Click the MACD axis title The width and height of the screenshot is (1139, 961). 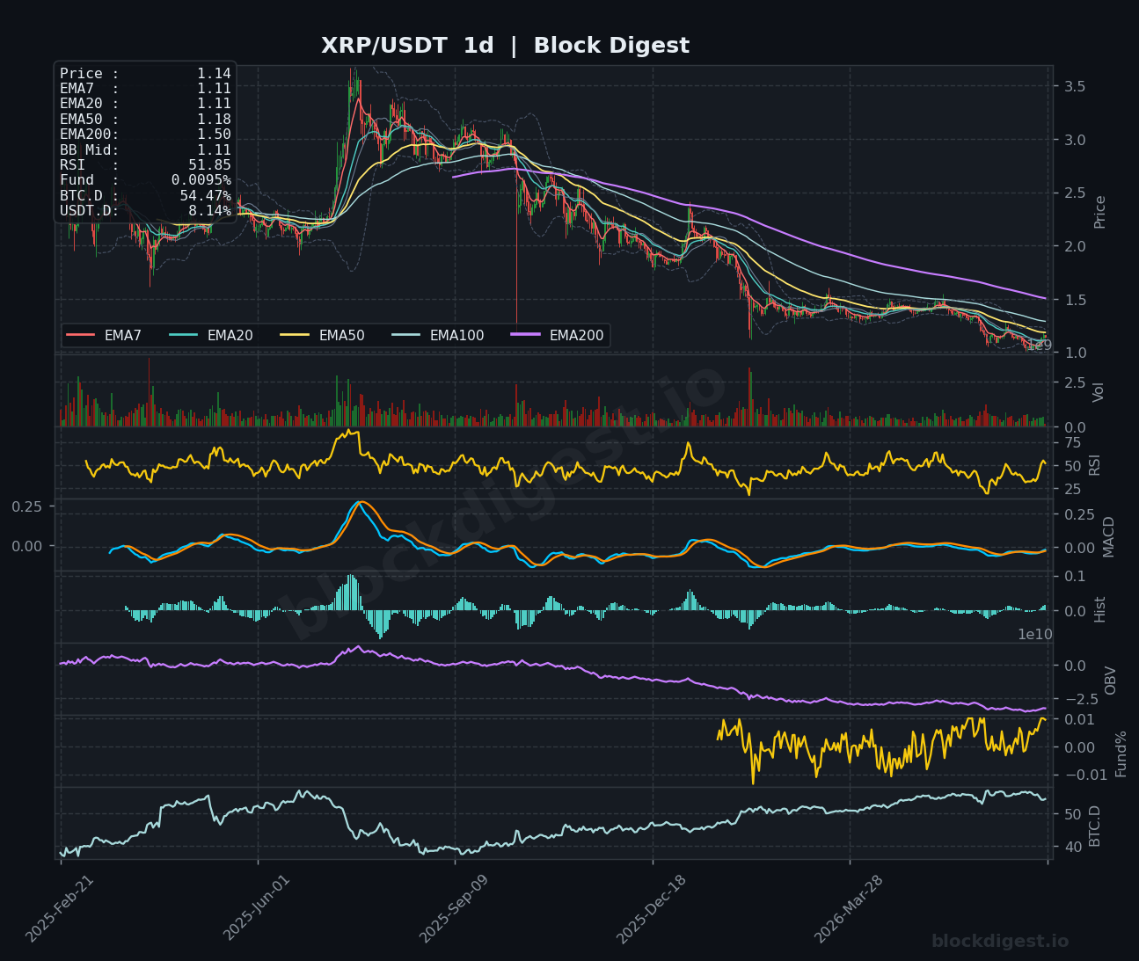click(x=1108, y=536)
